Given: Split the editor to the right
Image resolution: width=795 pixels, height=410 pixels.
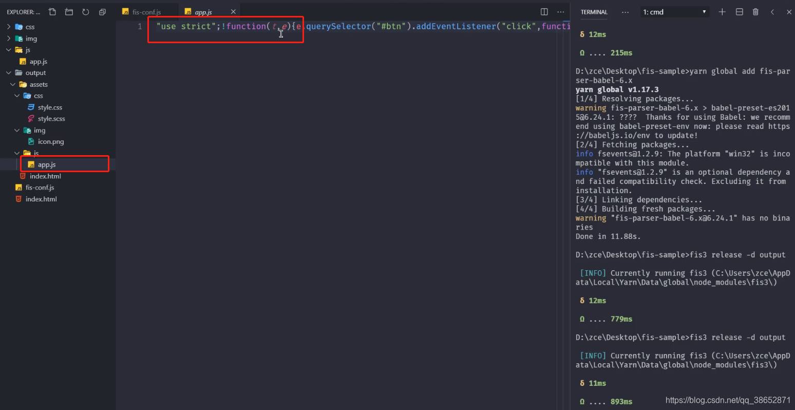Looking at the screenshot, I should tap(544, 12).
